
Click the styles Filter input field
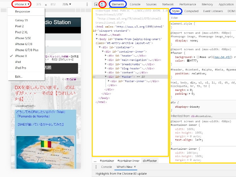(203, 18)
